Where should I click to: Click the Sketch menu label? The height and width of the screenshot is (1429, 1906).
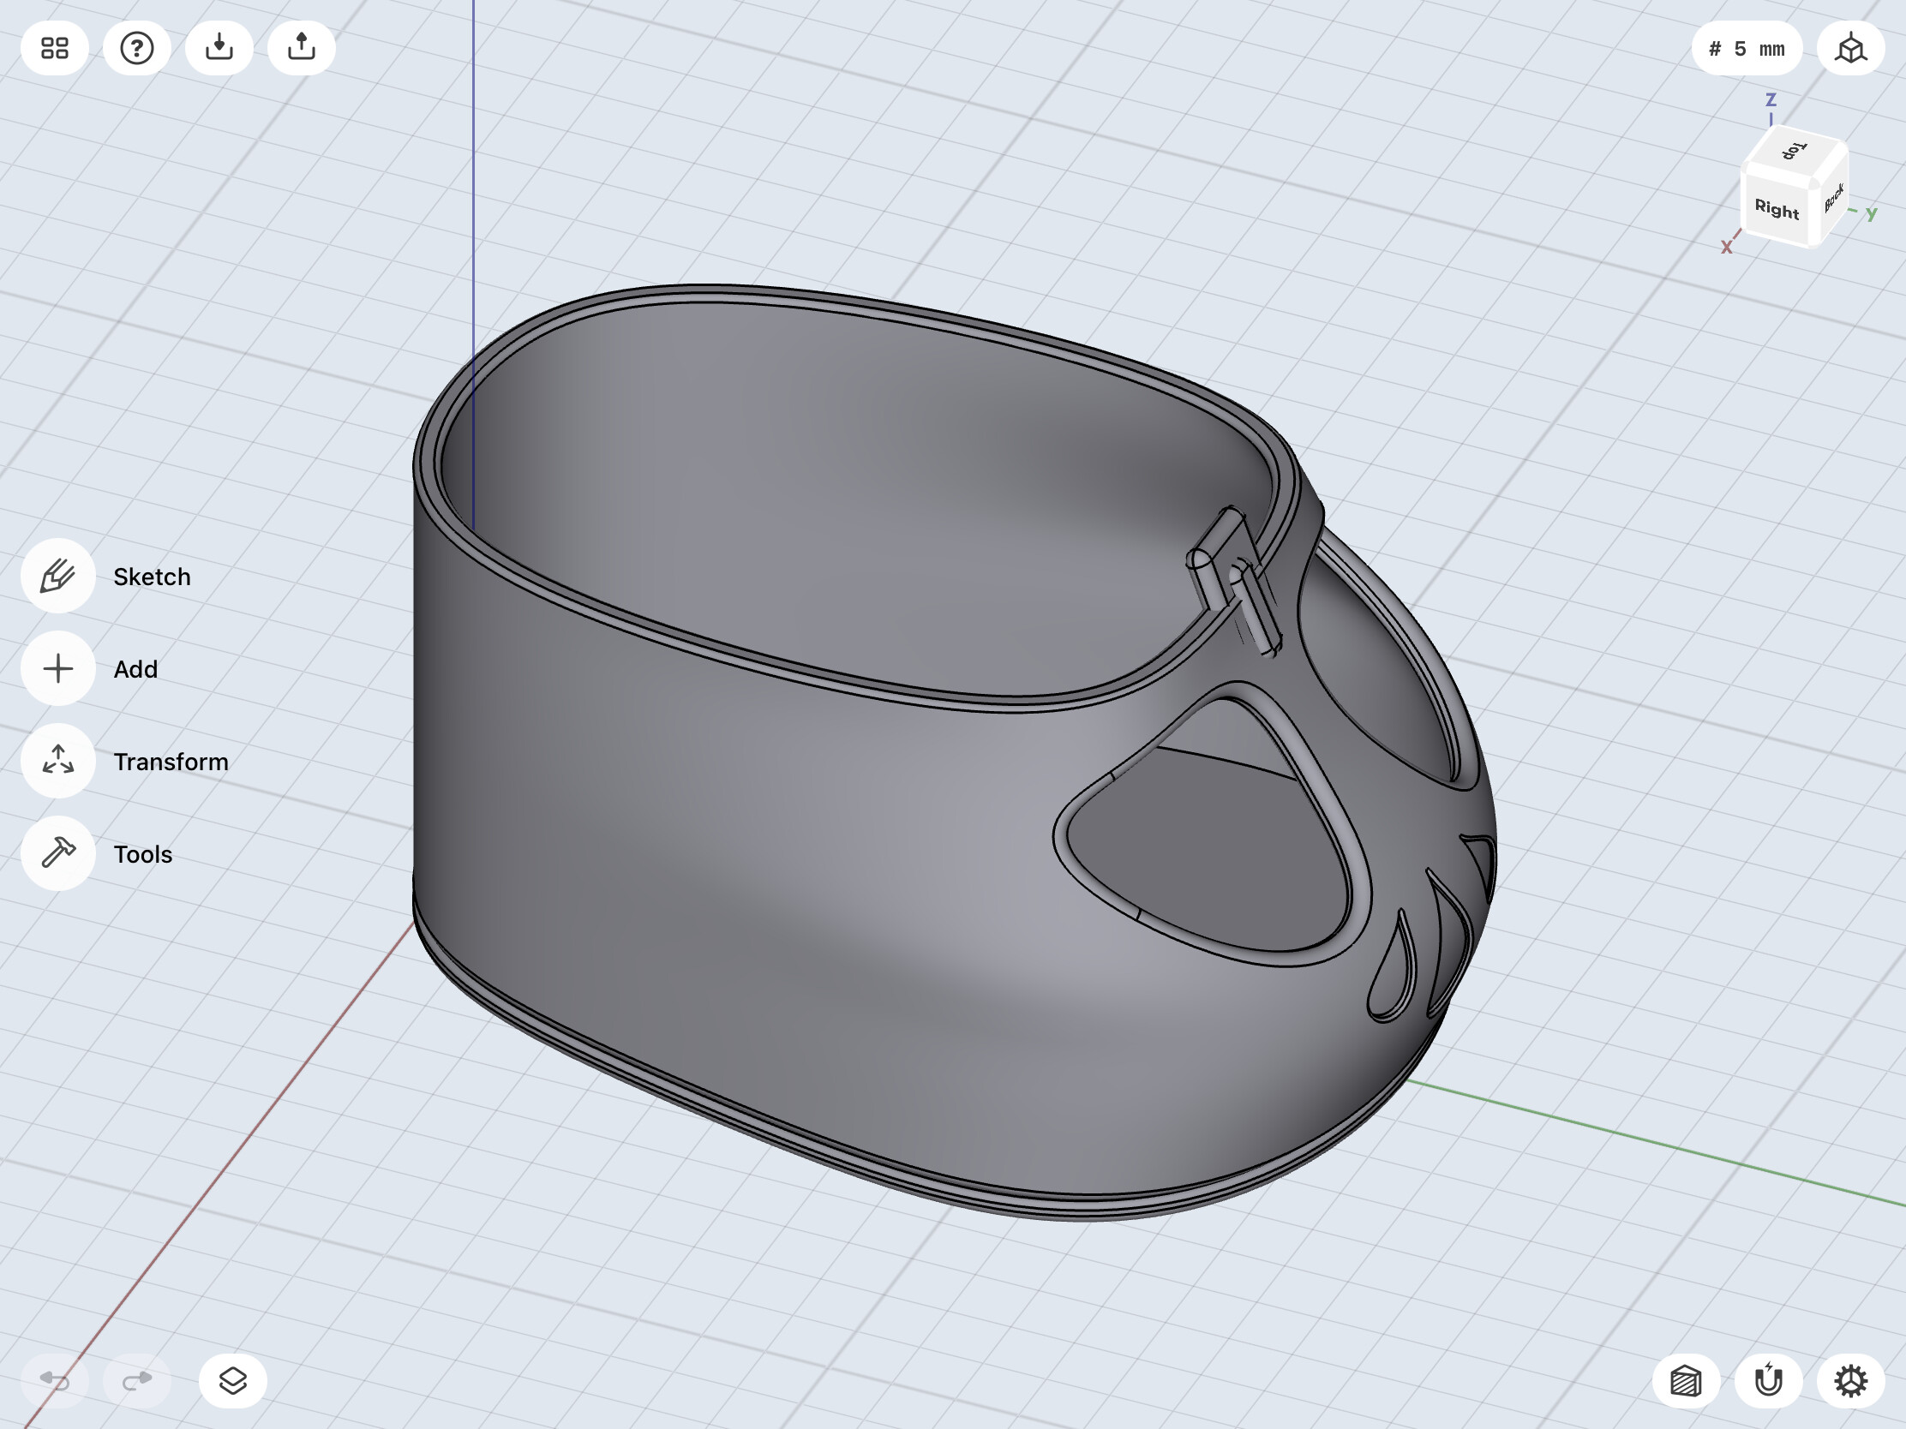(x=152, y=577)
